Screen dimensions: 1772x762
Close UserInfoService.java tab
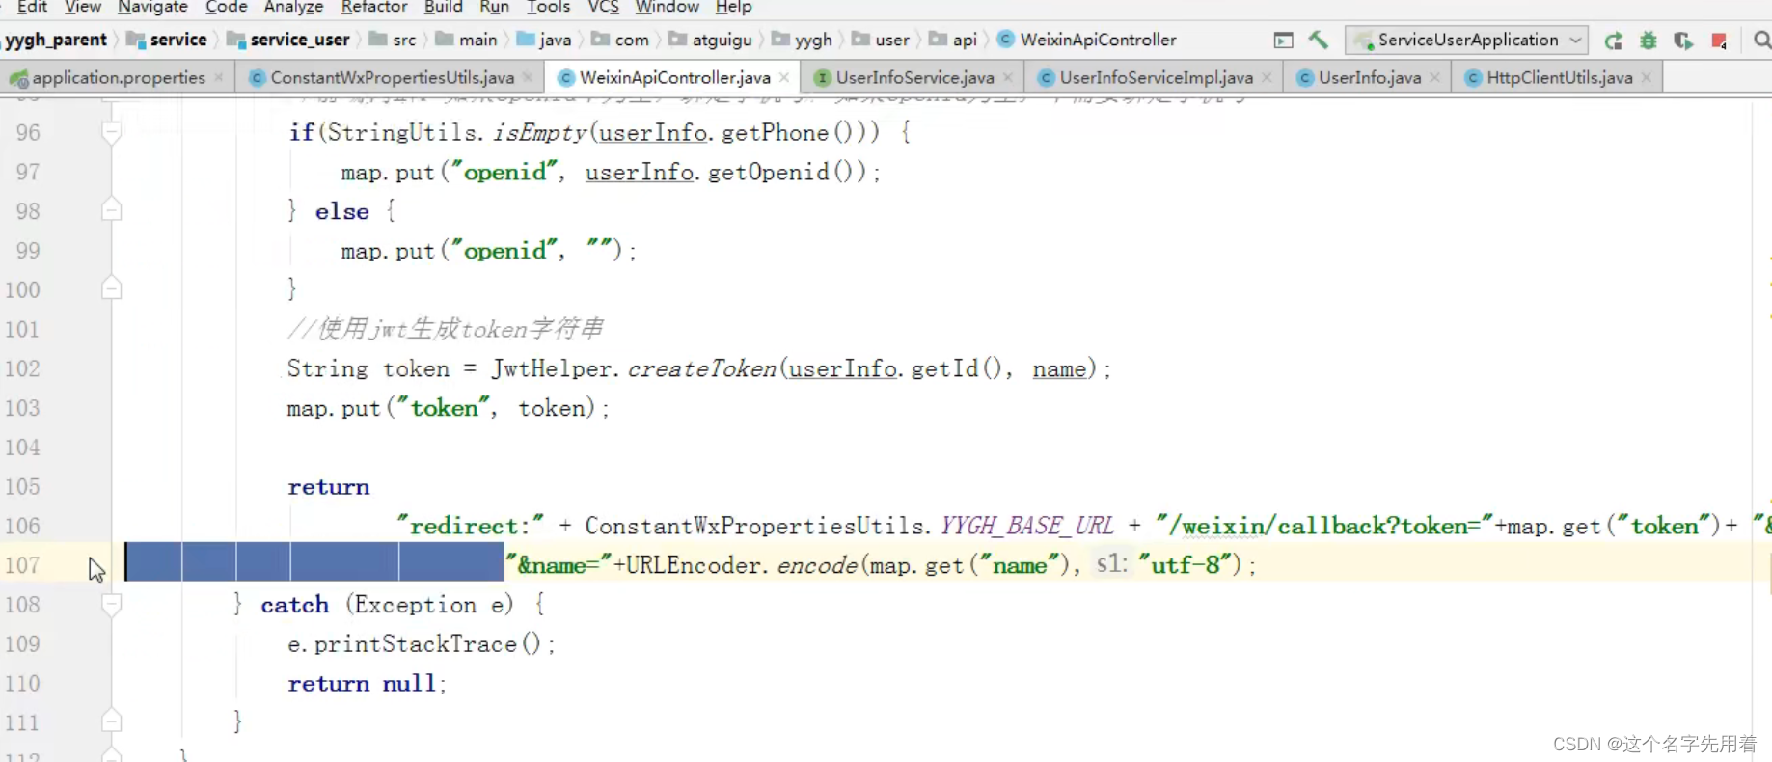tap(1008, 77)
